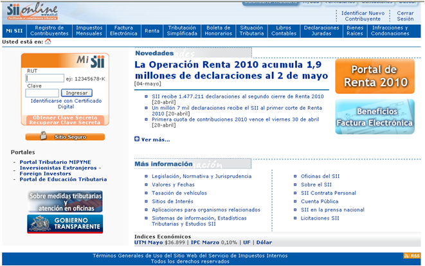Open Situación Tributaria menu
The width and height of the screenshot is (425, 266).
coord(251,31)
